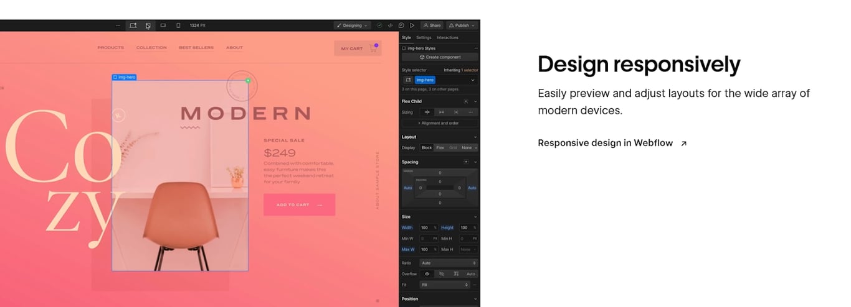Open the Fit Fill dropdown
851x307 pixels.
[444, 285]
